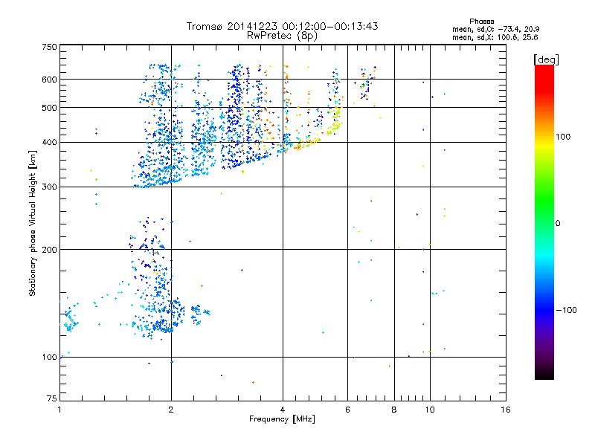Click the '75' height axis tick label
The height and width of the screenshot is (446, 595).
(x=52, y=398)
